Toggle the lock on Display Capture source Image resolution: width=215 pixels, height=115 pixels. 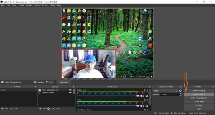pyautogui.click(x=74, y=93)
